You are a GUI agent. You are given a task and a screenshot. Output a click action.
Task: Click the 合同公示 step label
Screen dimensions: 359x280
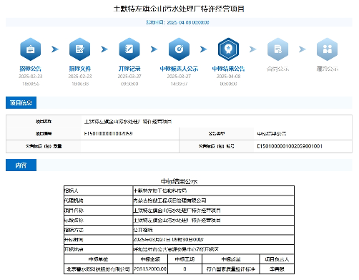point(277,69)
